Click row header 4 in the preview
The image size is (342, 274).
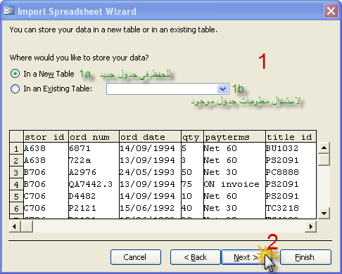[x=16, y=184]
